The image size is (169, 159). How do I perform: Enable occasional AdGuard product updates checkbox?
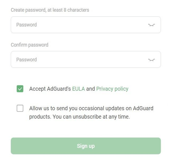coord(20,108)
